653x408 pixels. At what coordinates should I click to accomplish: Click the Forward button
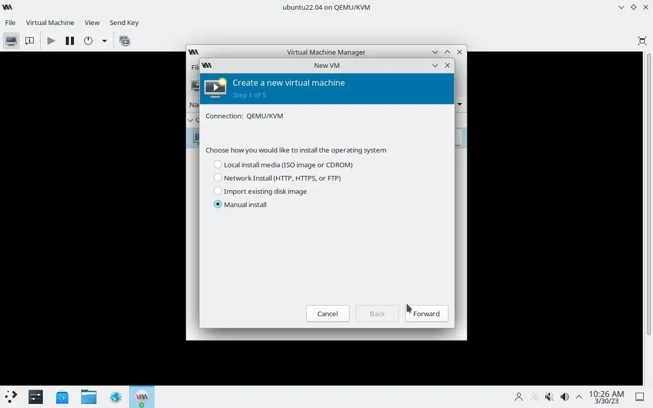pyautogui.click(x=426, y=314)
